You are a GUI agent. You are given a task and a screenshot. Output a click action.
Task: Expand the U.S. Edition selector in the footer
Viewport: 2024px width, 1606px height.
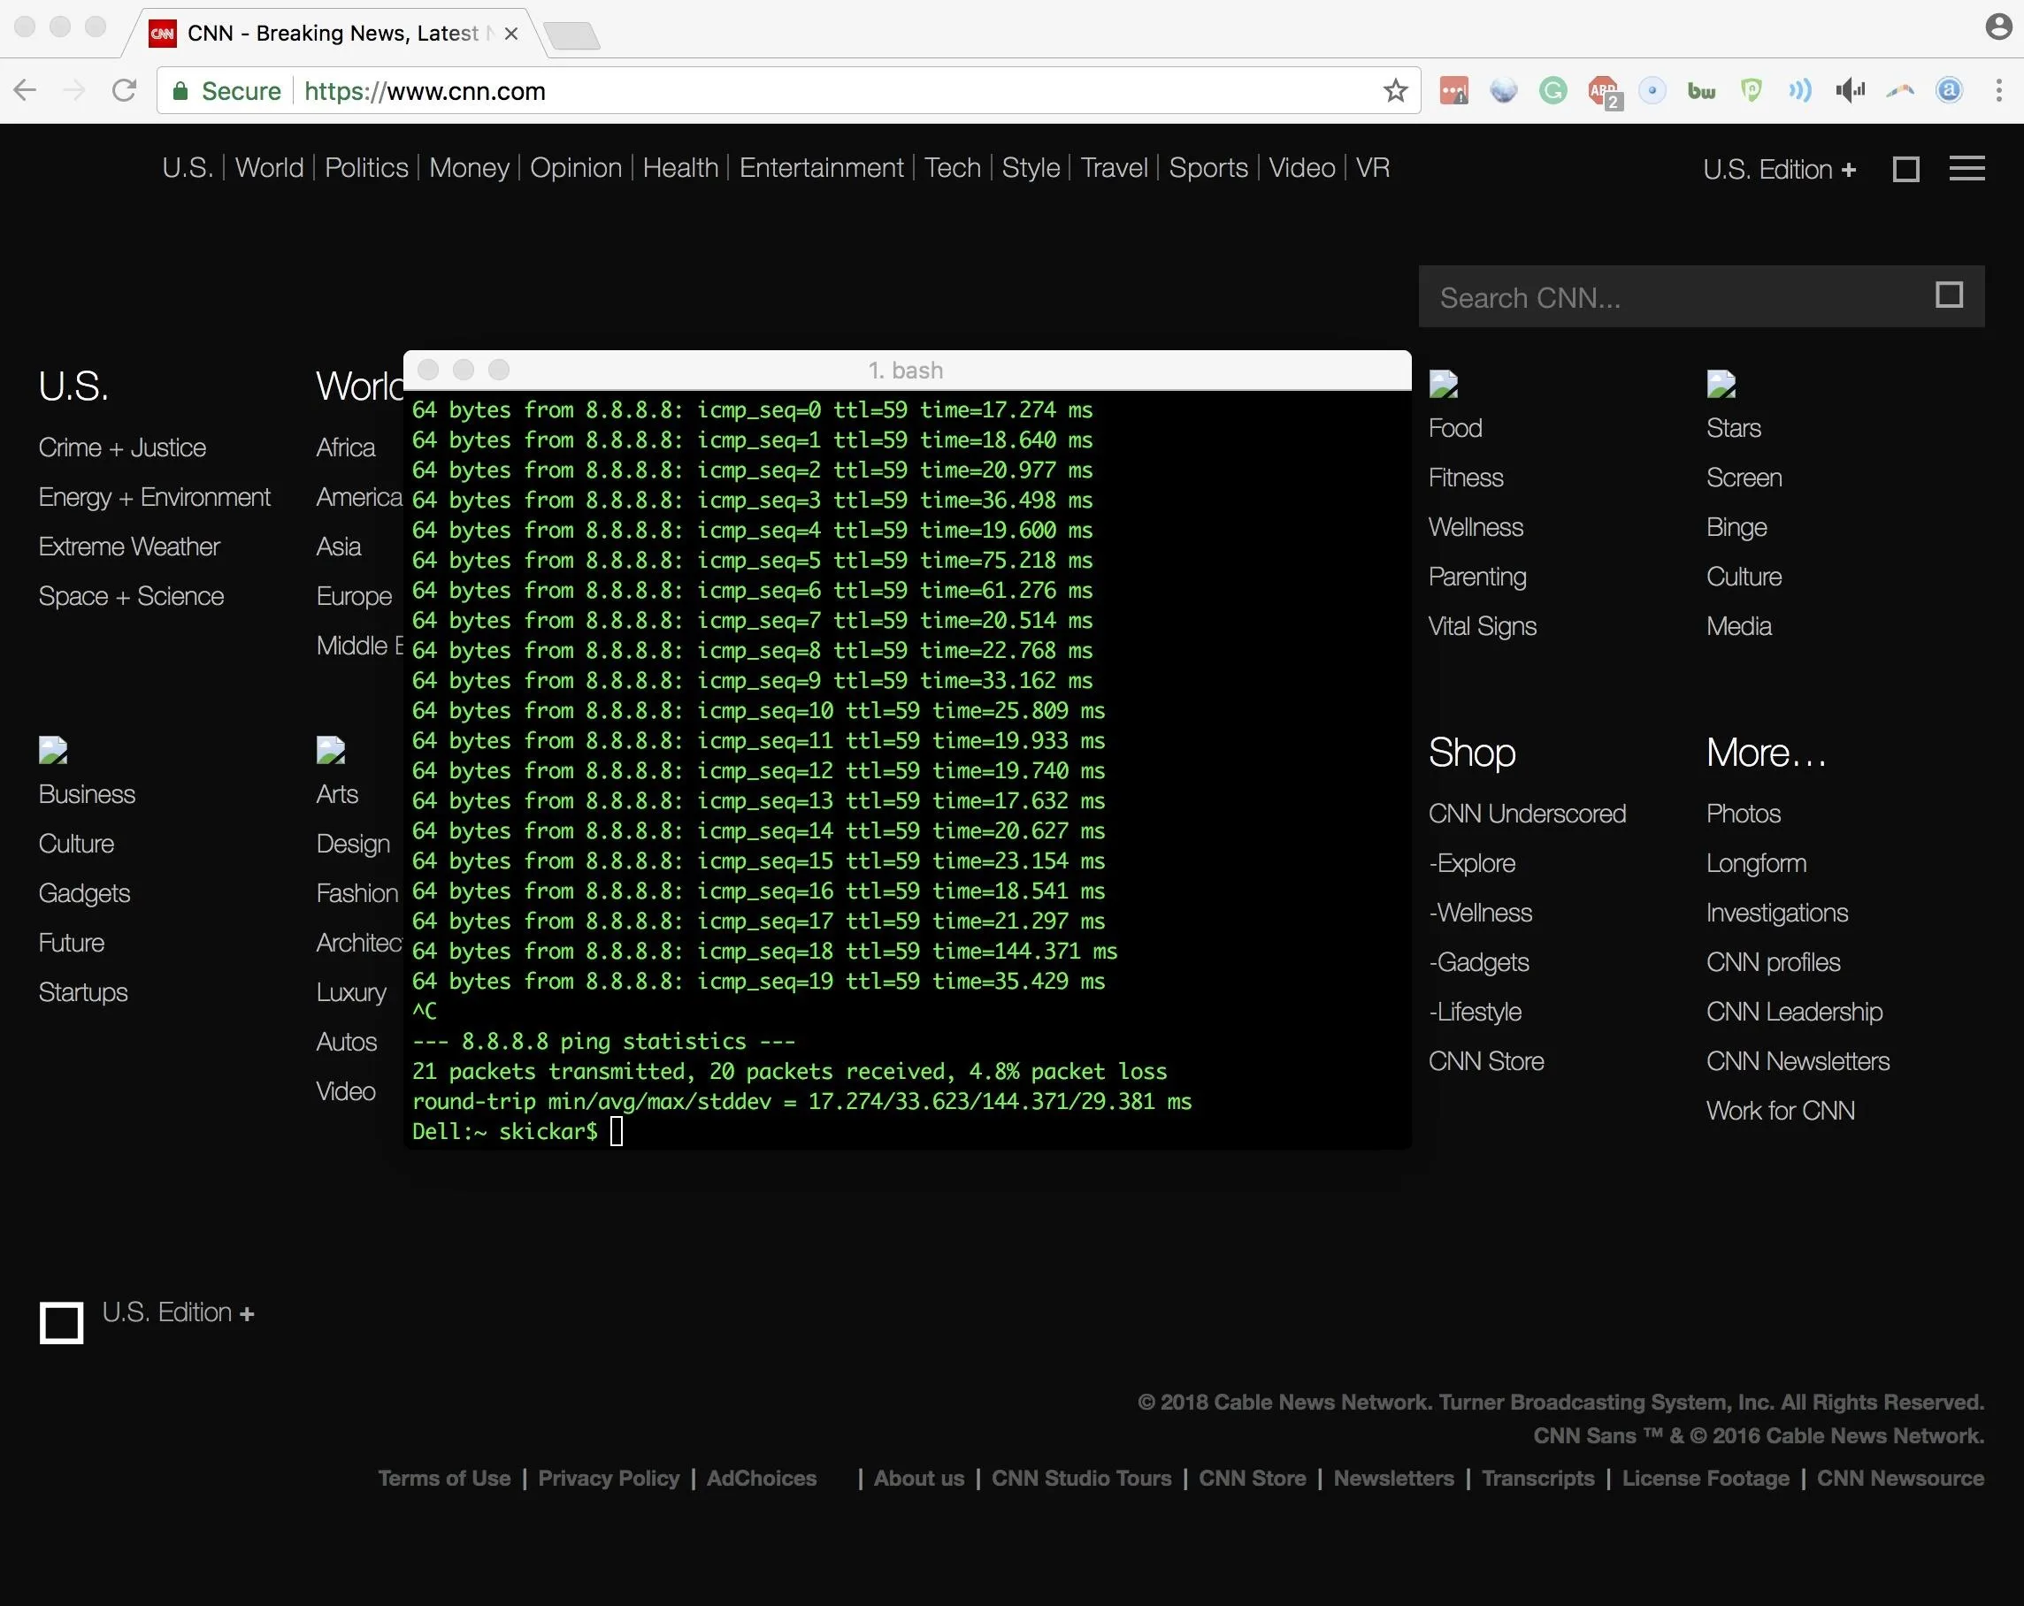[x=179, y=1312]
